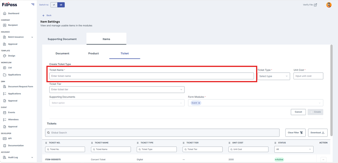Focus the Ticket Name input field
Image resolution: width=338 pixels, height=163 pixels.
click(152, 76)
